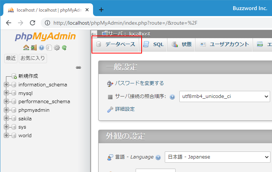
Task: Click the mysql database cylinder icon
Action: coord(14,93)
